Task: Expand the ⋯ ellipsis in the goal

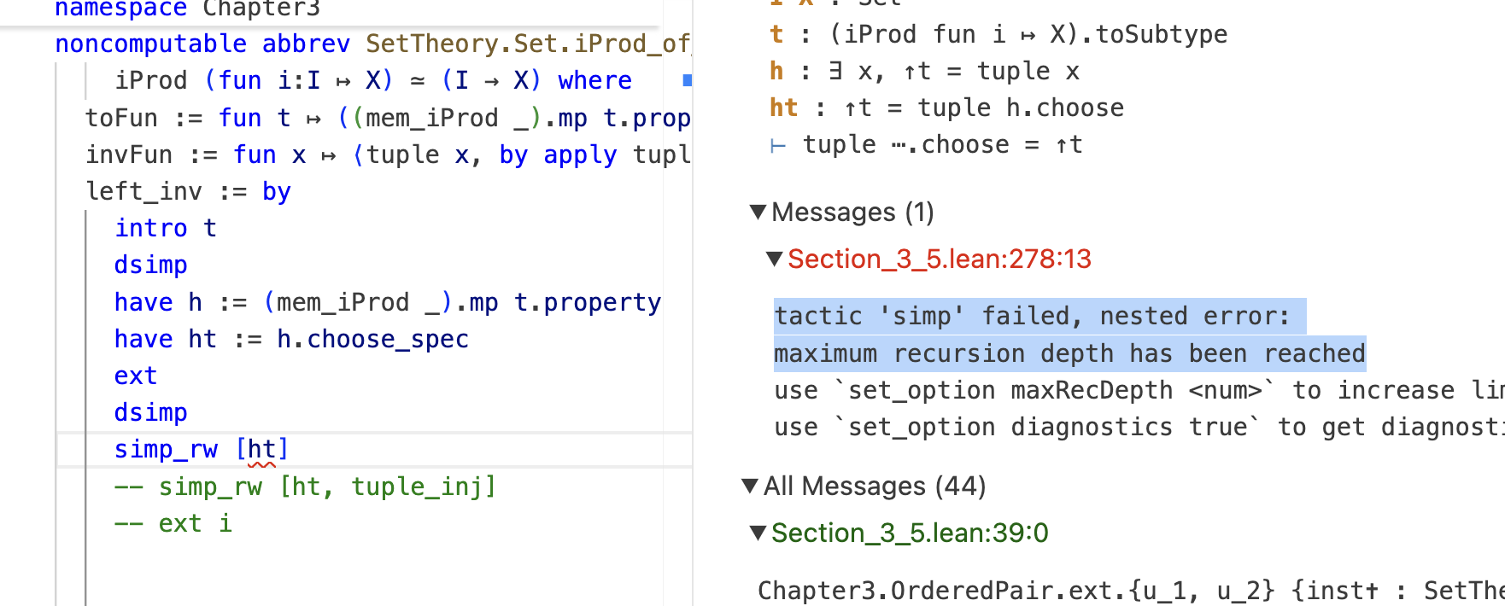Action: (x=899, y=145)
